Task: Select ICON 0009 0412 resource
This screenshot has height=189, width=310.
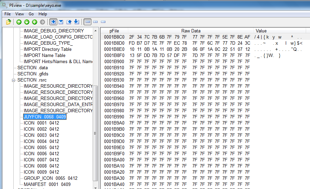Action: point(41,172)
